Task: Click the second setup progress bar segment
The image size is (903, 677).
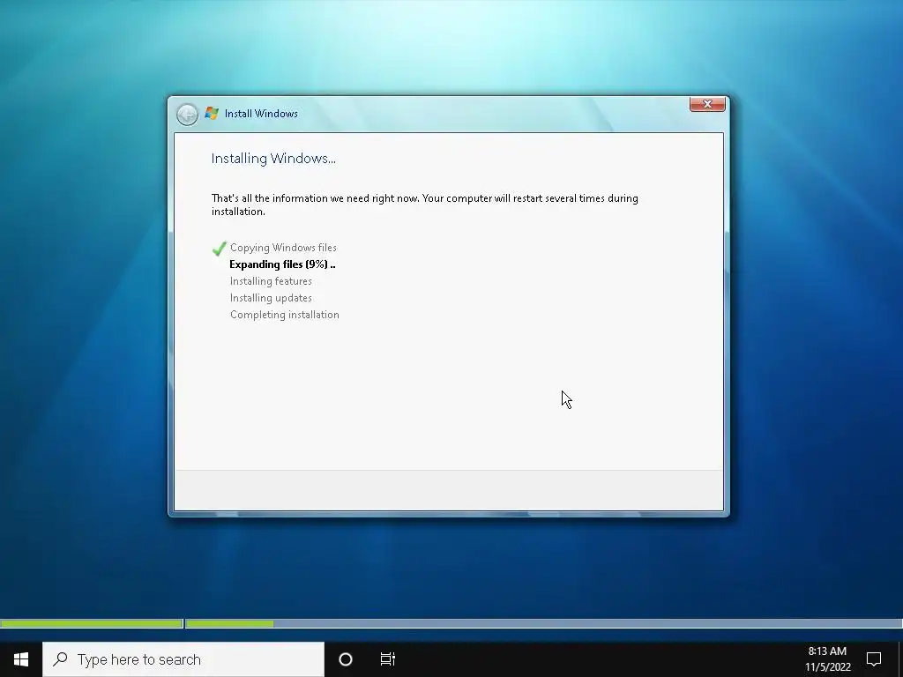Action: click(x=543, y=623)
